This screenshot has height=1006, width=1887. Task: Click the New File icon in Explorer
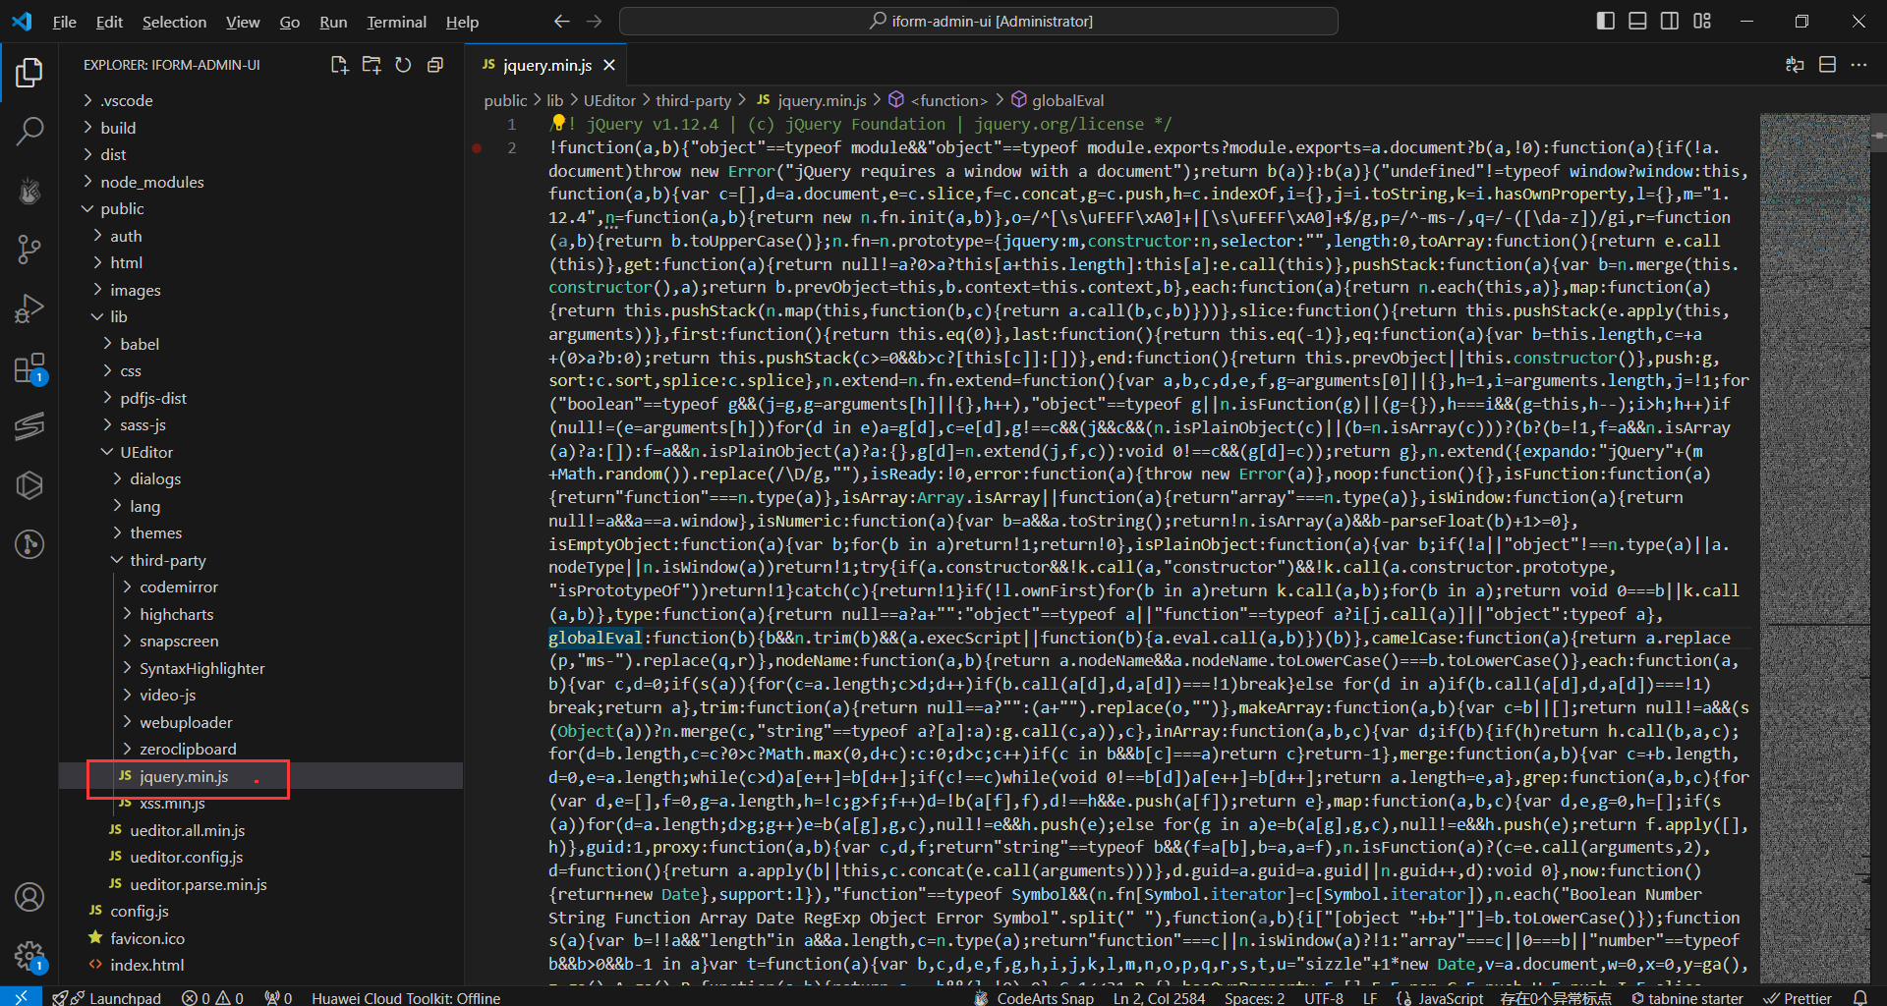click(x=339, y=65)
